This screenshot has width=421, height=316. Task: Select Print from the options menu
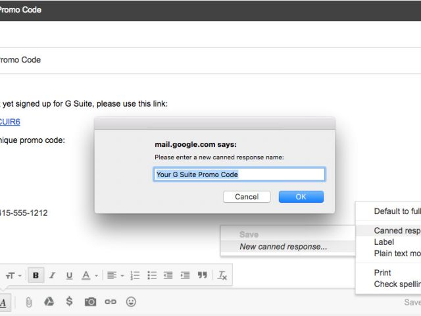[388, 273]
